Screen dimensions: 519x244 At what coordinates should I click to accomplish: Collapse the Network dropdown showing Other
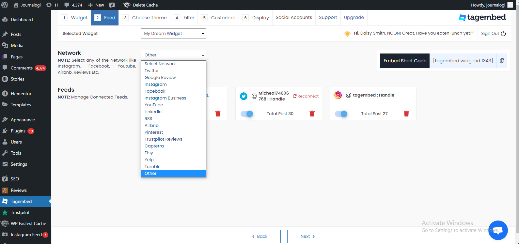pyautogui.click(x=174, y=55)
